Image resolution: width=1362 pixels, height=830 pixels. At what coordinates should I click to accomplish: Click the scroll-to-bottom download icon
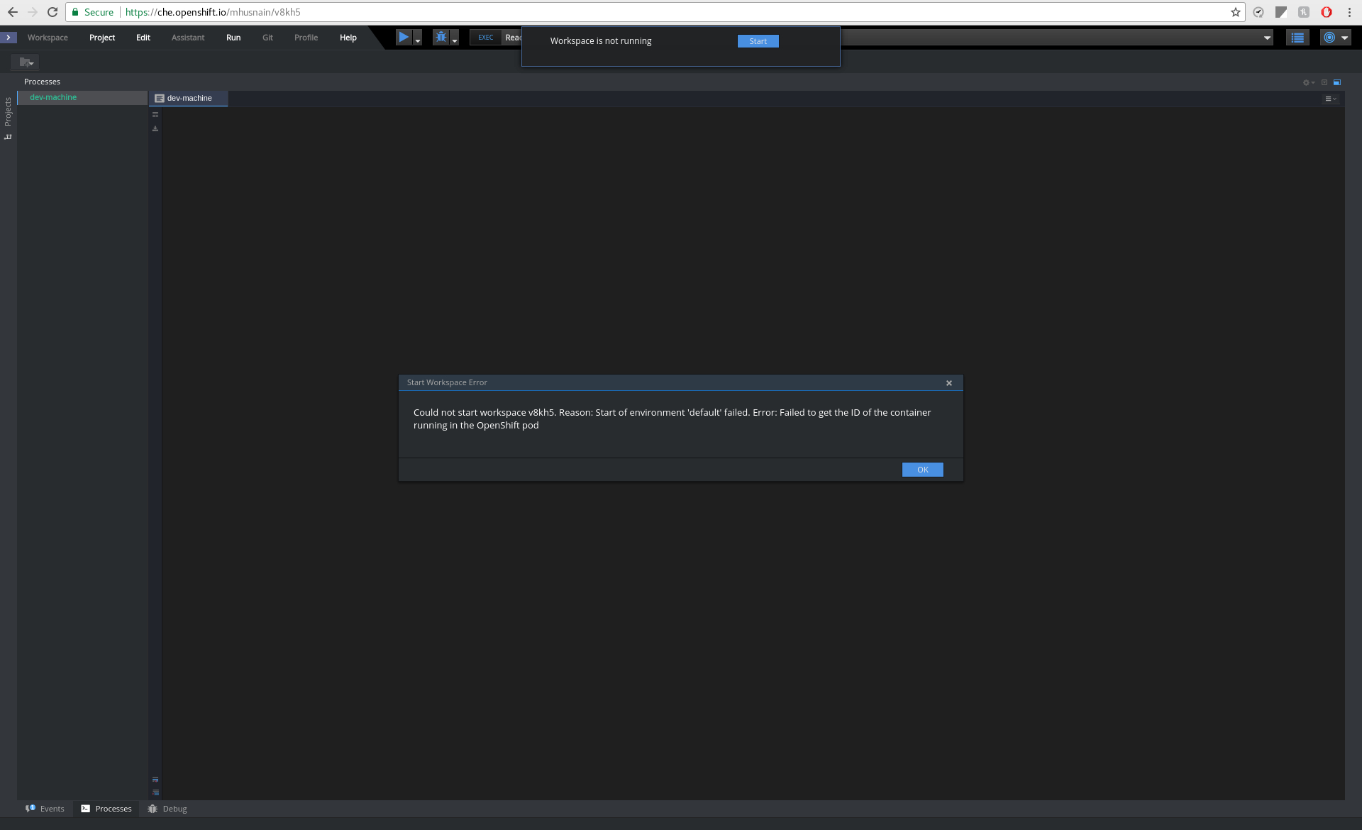pyautogui.click(x=155, y=128)
